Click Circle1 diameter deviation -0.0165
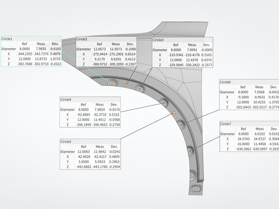Screen dimensions: 279x209 click(55, 49)
